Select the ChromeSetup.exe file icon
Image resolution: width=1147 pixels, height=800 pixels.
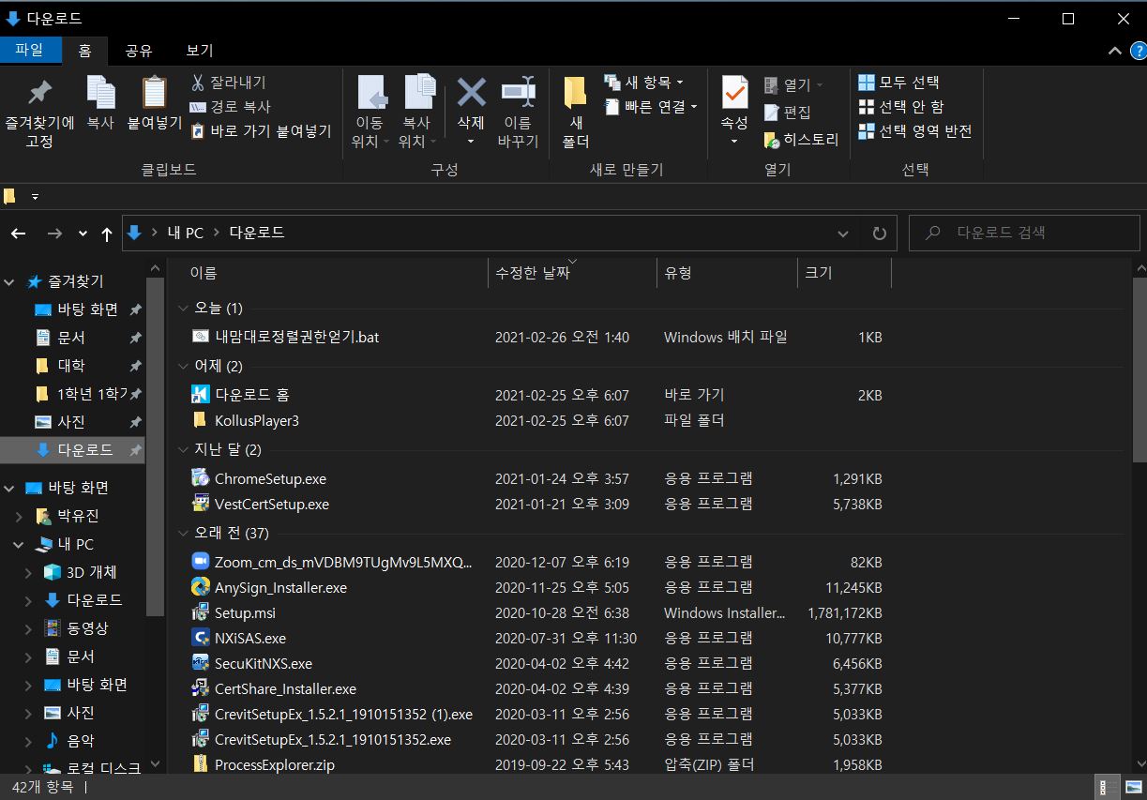coord(200,478)
